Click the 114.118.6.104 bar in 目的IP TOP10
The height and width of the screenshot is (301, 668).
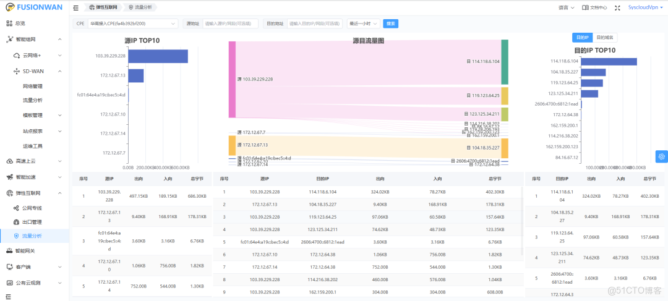pyautogui.click(x=609, y=62)
